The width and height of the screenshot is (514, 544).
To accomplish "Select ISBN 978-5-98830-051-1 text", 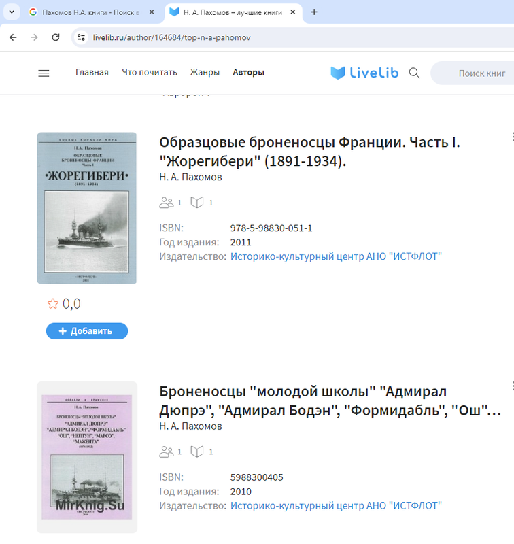I will click(271, 228).
